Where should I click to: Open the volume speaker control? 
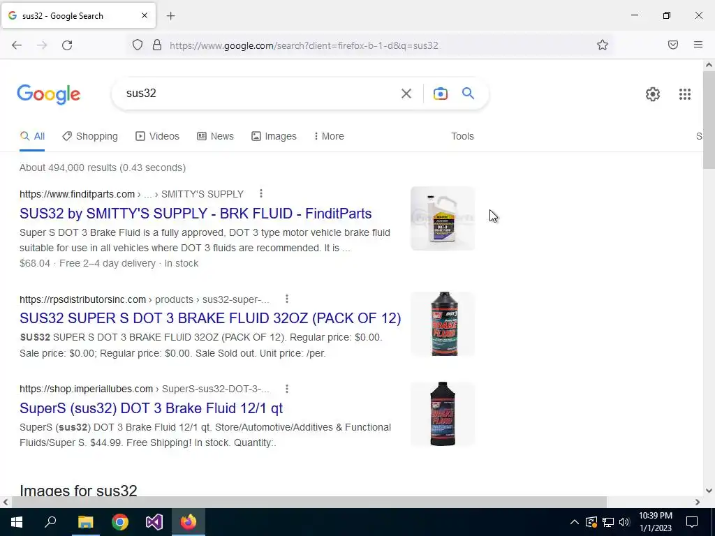pyautogui.click(x=625, y=522)
